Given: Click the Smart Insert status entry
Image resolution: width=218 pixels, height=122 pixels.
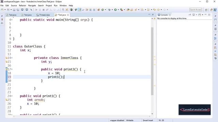Looking at the screenshot, I should tap(148, 120).
